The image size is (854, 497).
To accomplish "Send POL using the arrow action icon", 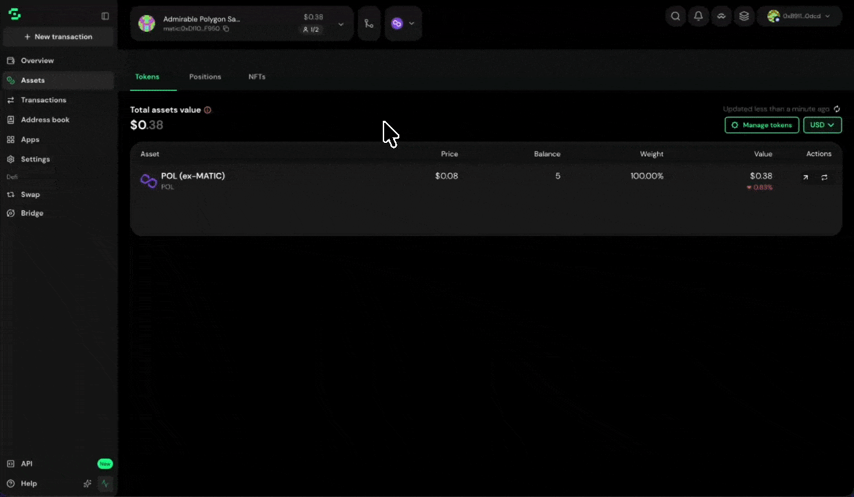I will tap(806, 177).
